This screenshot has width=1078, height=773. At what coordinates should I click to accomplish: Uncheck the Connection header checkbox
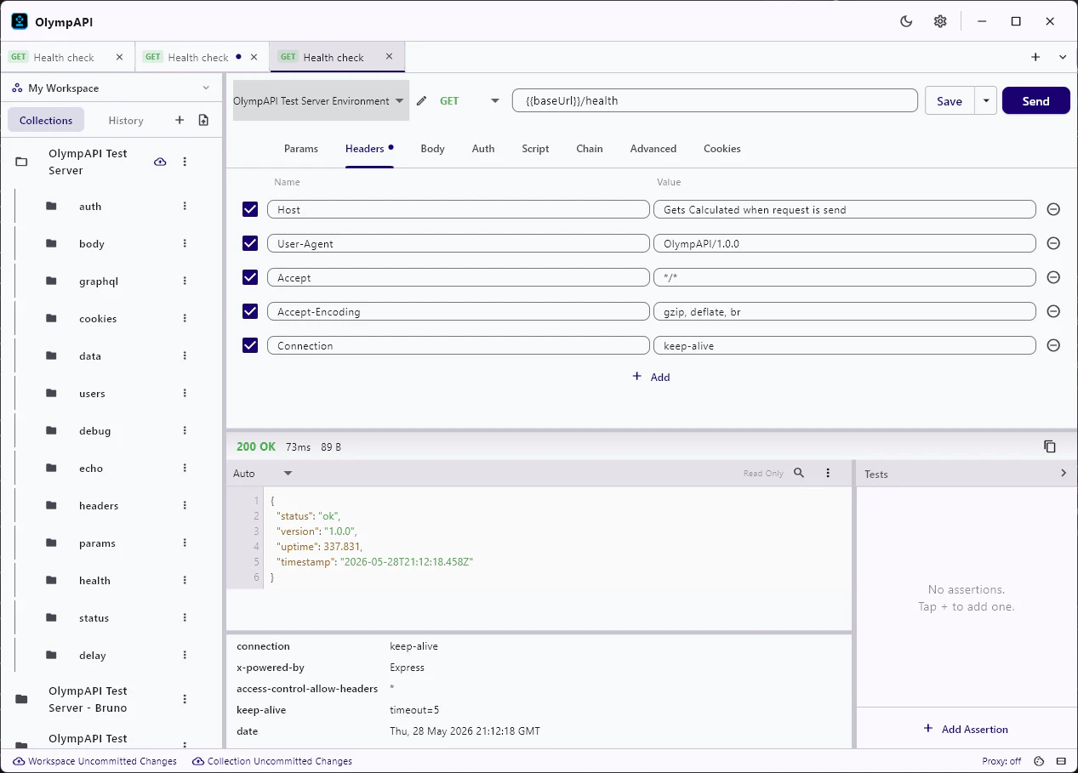click(250, 345)
